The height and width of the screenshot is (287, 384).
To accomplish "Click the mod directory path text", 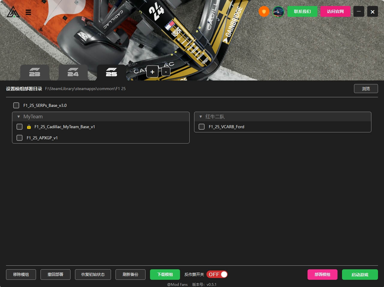I will pos(85,89).
